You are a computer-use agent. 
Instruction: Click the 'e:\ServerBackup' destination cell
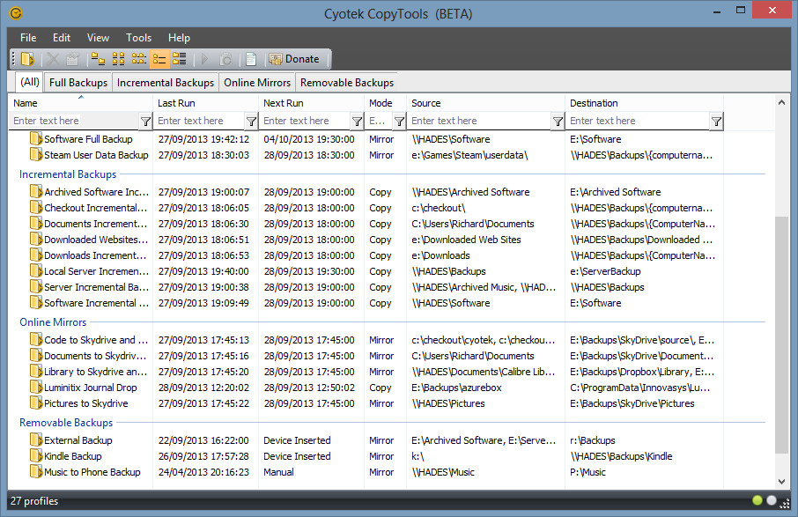(x=605, y=271)
